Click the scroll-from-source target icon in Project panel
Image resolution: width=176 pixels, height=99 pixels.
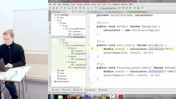[73, 12]
